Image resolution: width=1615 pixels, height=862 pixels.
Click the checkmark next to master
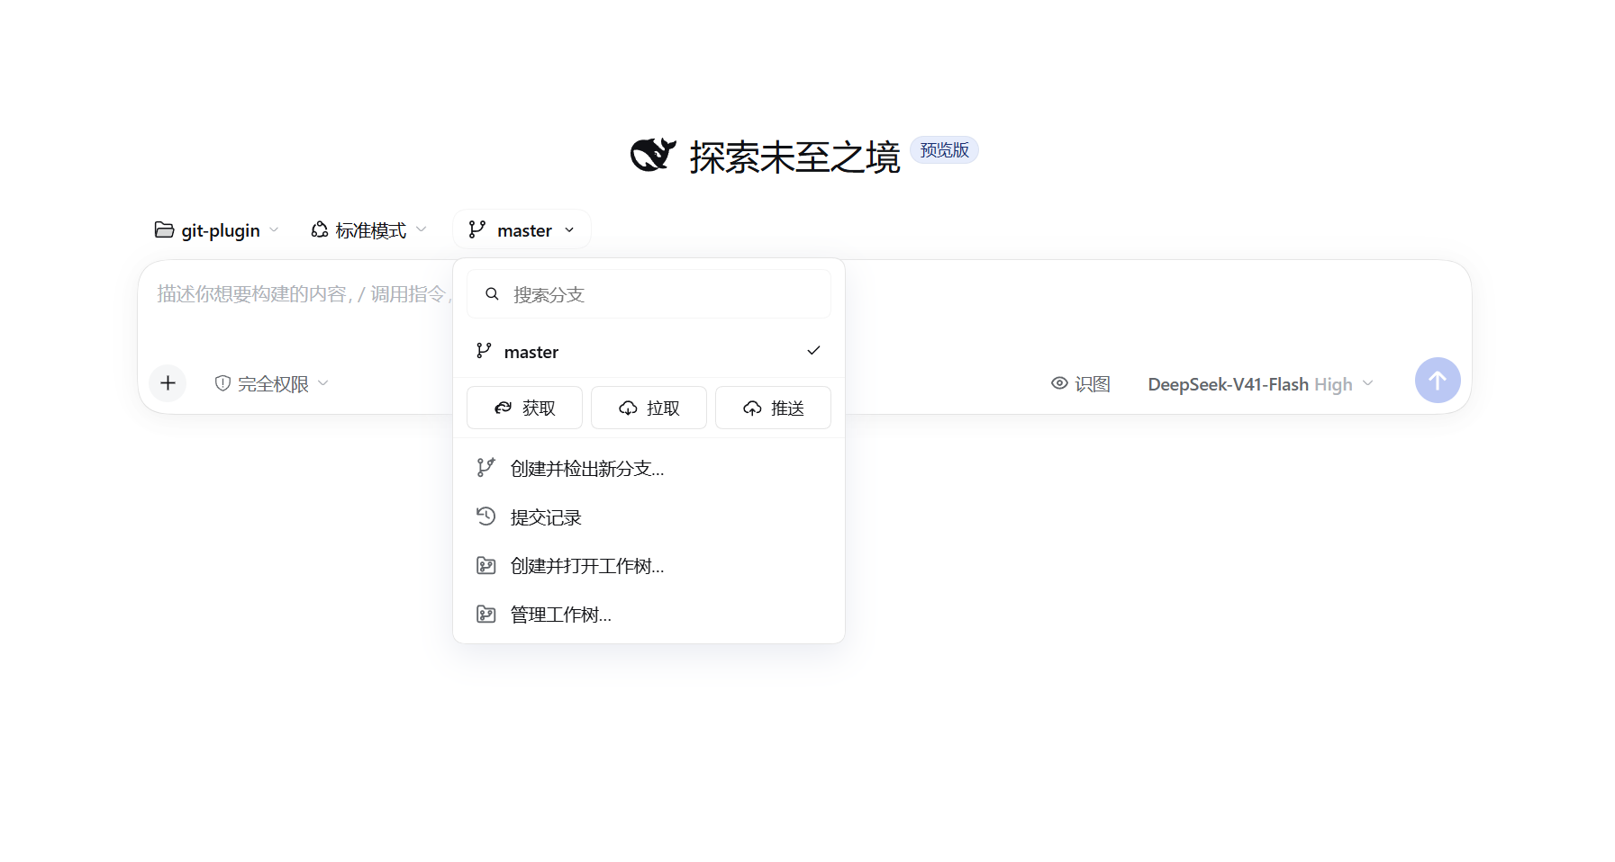[x=813, y=350]
